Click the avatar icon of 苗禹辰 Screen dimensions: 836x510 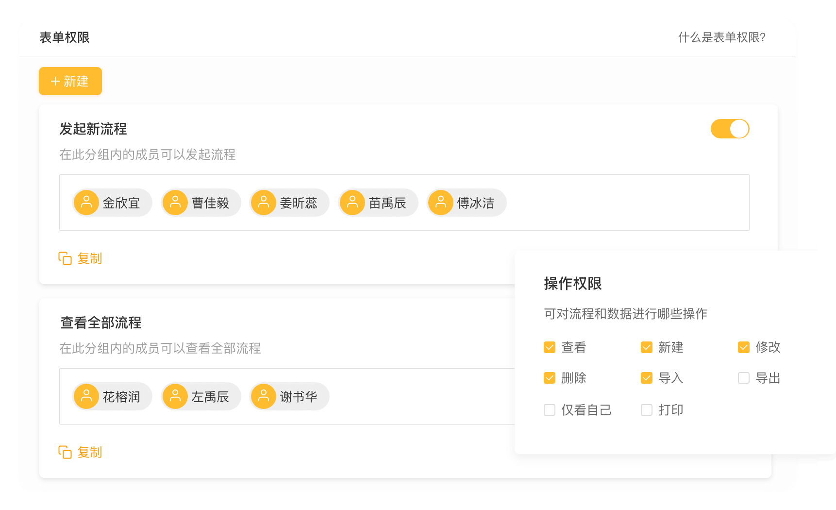coord(352,203)
